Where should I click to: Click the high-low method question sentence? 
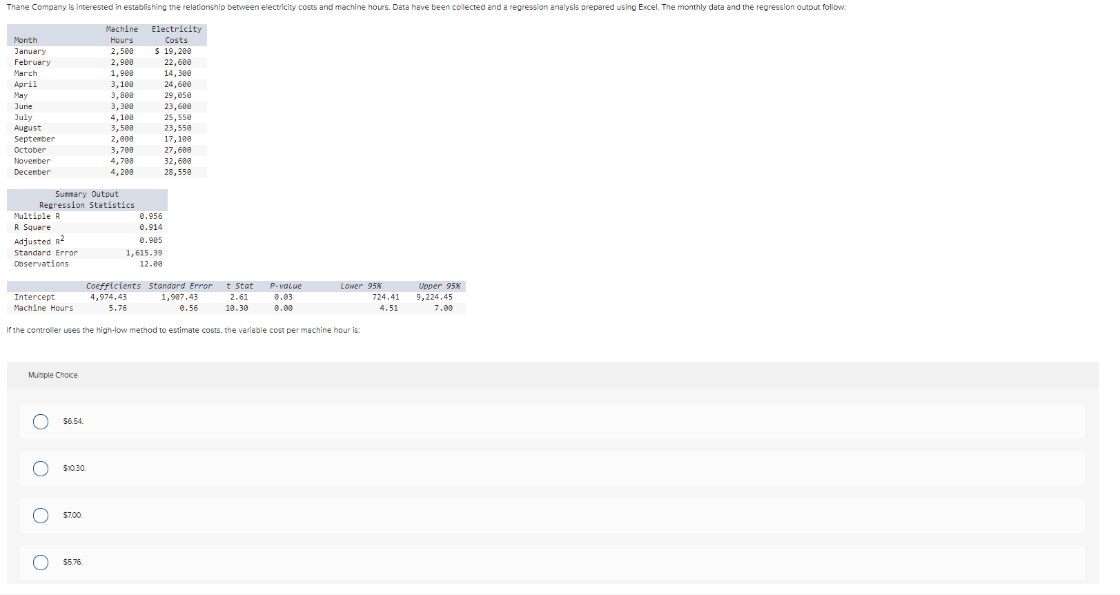(x=184, y=331)
